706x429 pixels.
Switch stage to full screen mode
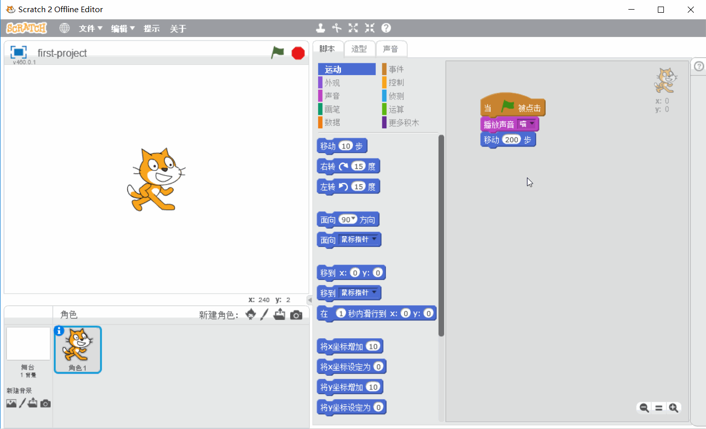tap(18, 52)
